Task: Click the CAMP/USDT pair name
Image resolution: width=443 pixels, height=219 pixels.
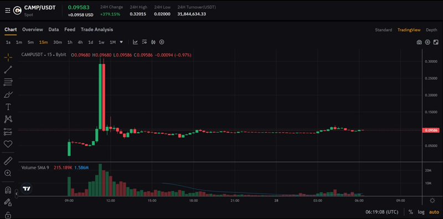Action: click(x=40, y=8)
